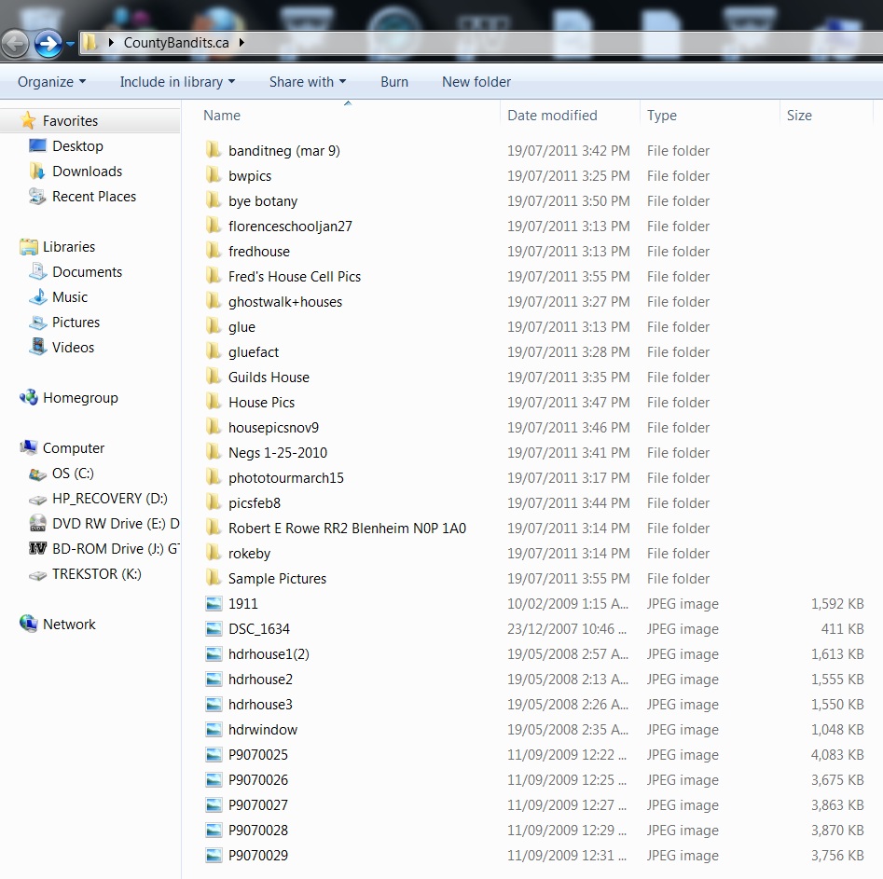
Task: Select the BD-ROM Drive (J:) icon
Action: [x=38, y=549]
